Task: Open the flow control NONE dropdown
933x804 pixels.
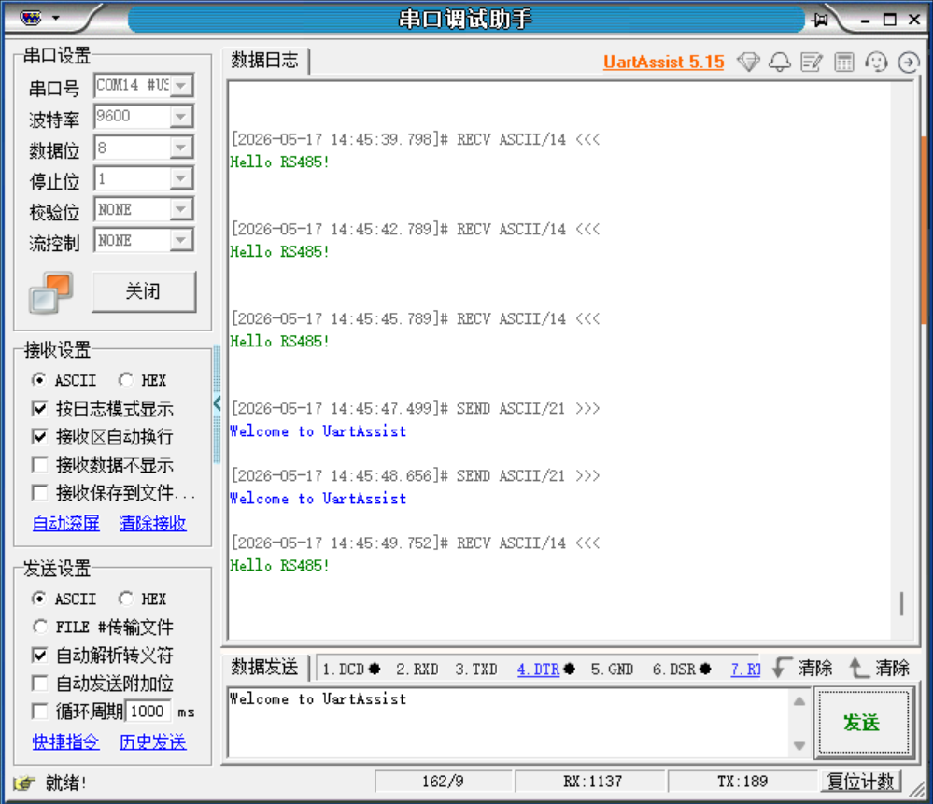Action: [181, 240]
